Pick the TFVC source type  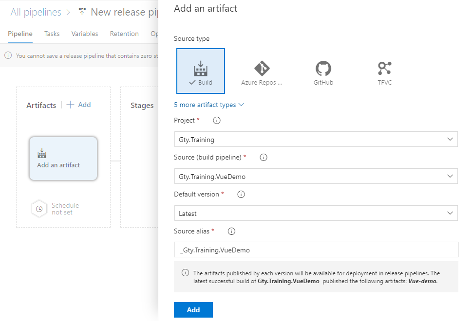click(384, 73)
